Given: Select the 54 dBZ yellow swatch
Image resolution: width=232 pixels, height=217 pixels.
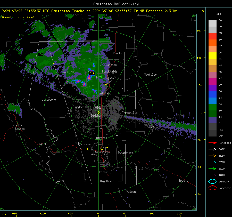Looking at the screenshot, I should 212,56.
